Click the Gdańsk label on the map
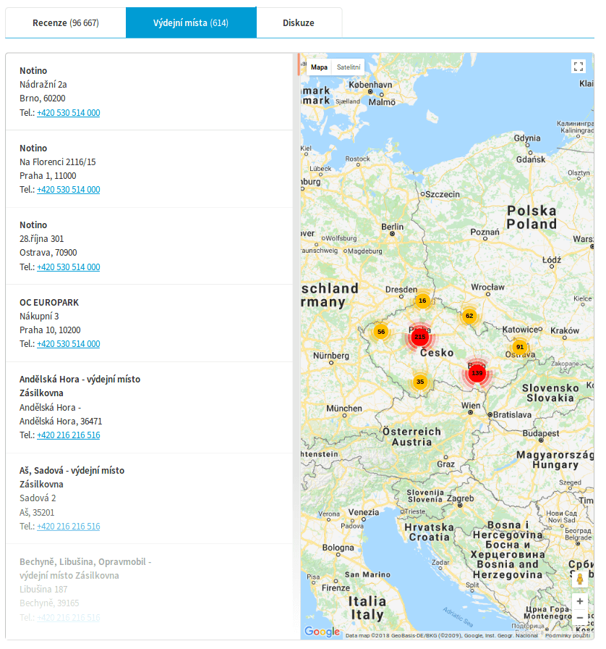This screenshot has height=649, width=606. [x=531, y=159]
